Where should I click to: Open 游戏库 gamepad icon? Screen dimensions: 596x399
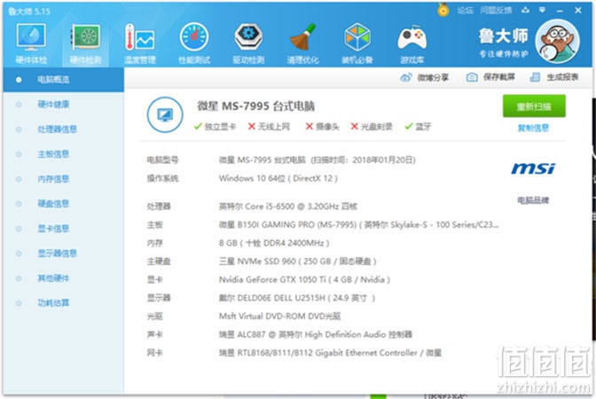412,43
